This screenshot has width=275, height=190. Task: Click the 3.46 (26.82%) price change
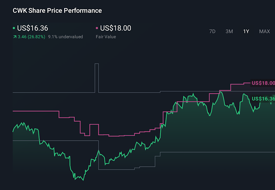32,37
